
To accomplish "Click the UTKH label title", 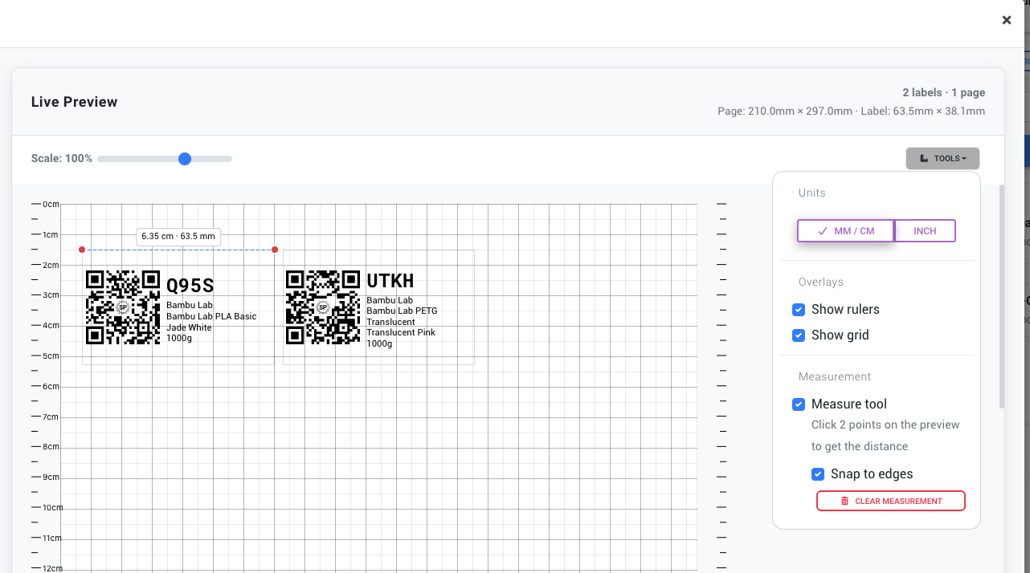I will tap(390, 281).
